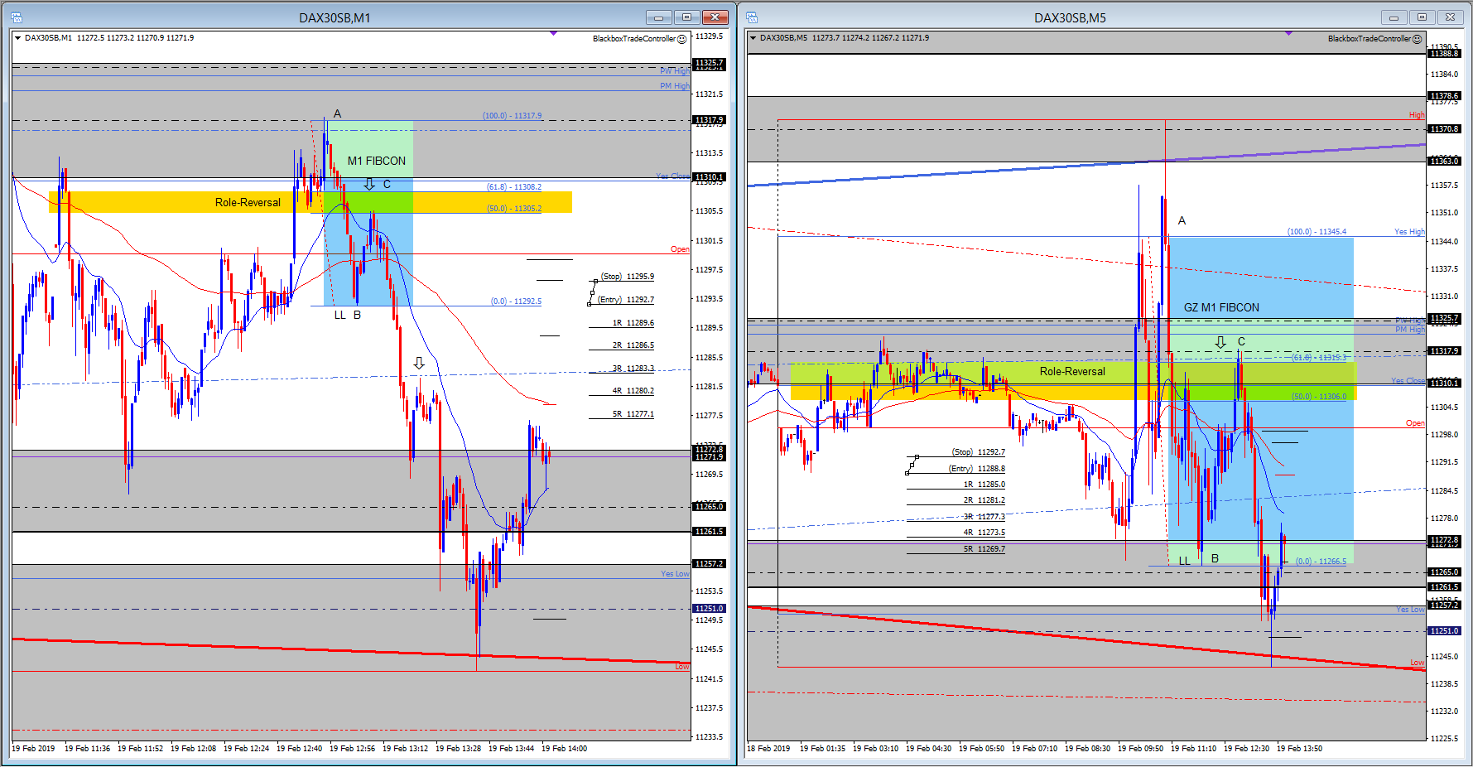Click the down arrow beside point C on M1 chart
Image resolution: width=1473 pixels, height=767 pixels.
coord(369,184)
